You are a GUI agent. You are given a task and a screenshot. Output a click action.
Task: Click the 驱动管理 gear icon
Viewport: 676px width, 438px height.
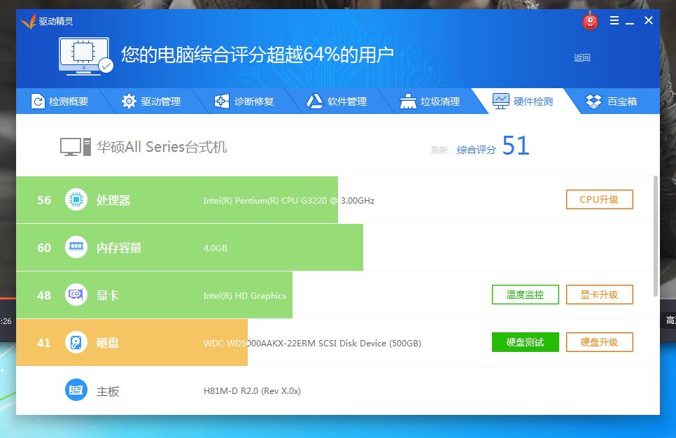click(x=129, y=101)
